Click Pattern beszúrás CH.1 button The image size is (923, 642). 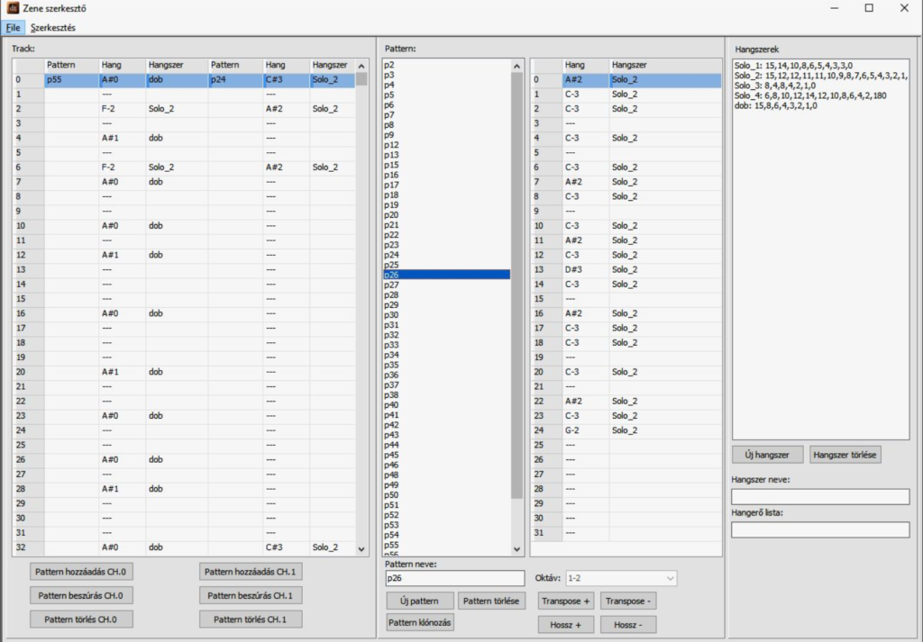point(250,595)
